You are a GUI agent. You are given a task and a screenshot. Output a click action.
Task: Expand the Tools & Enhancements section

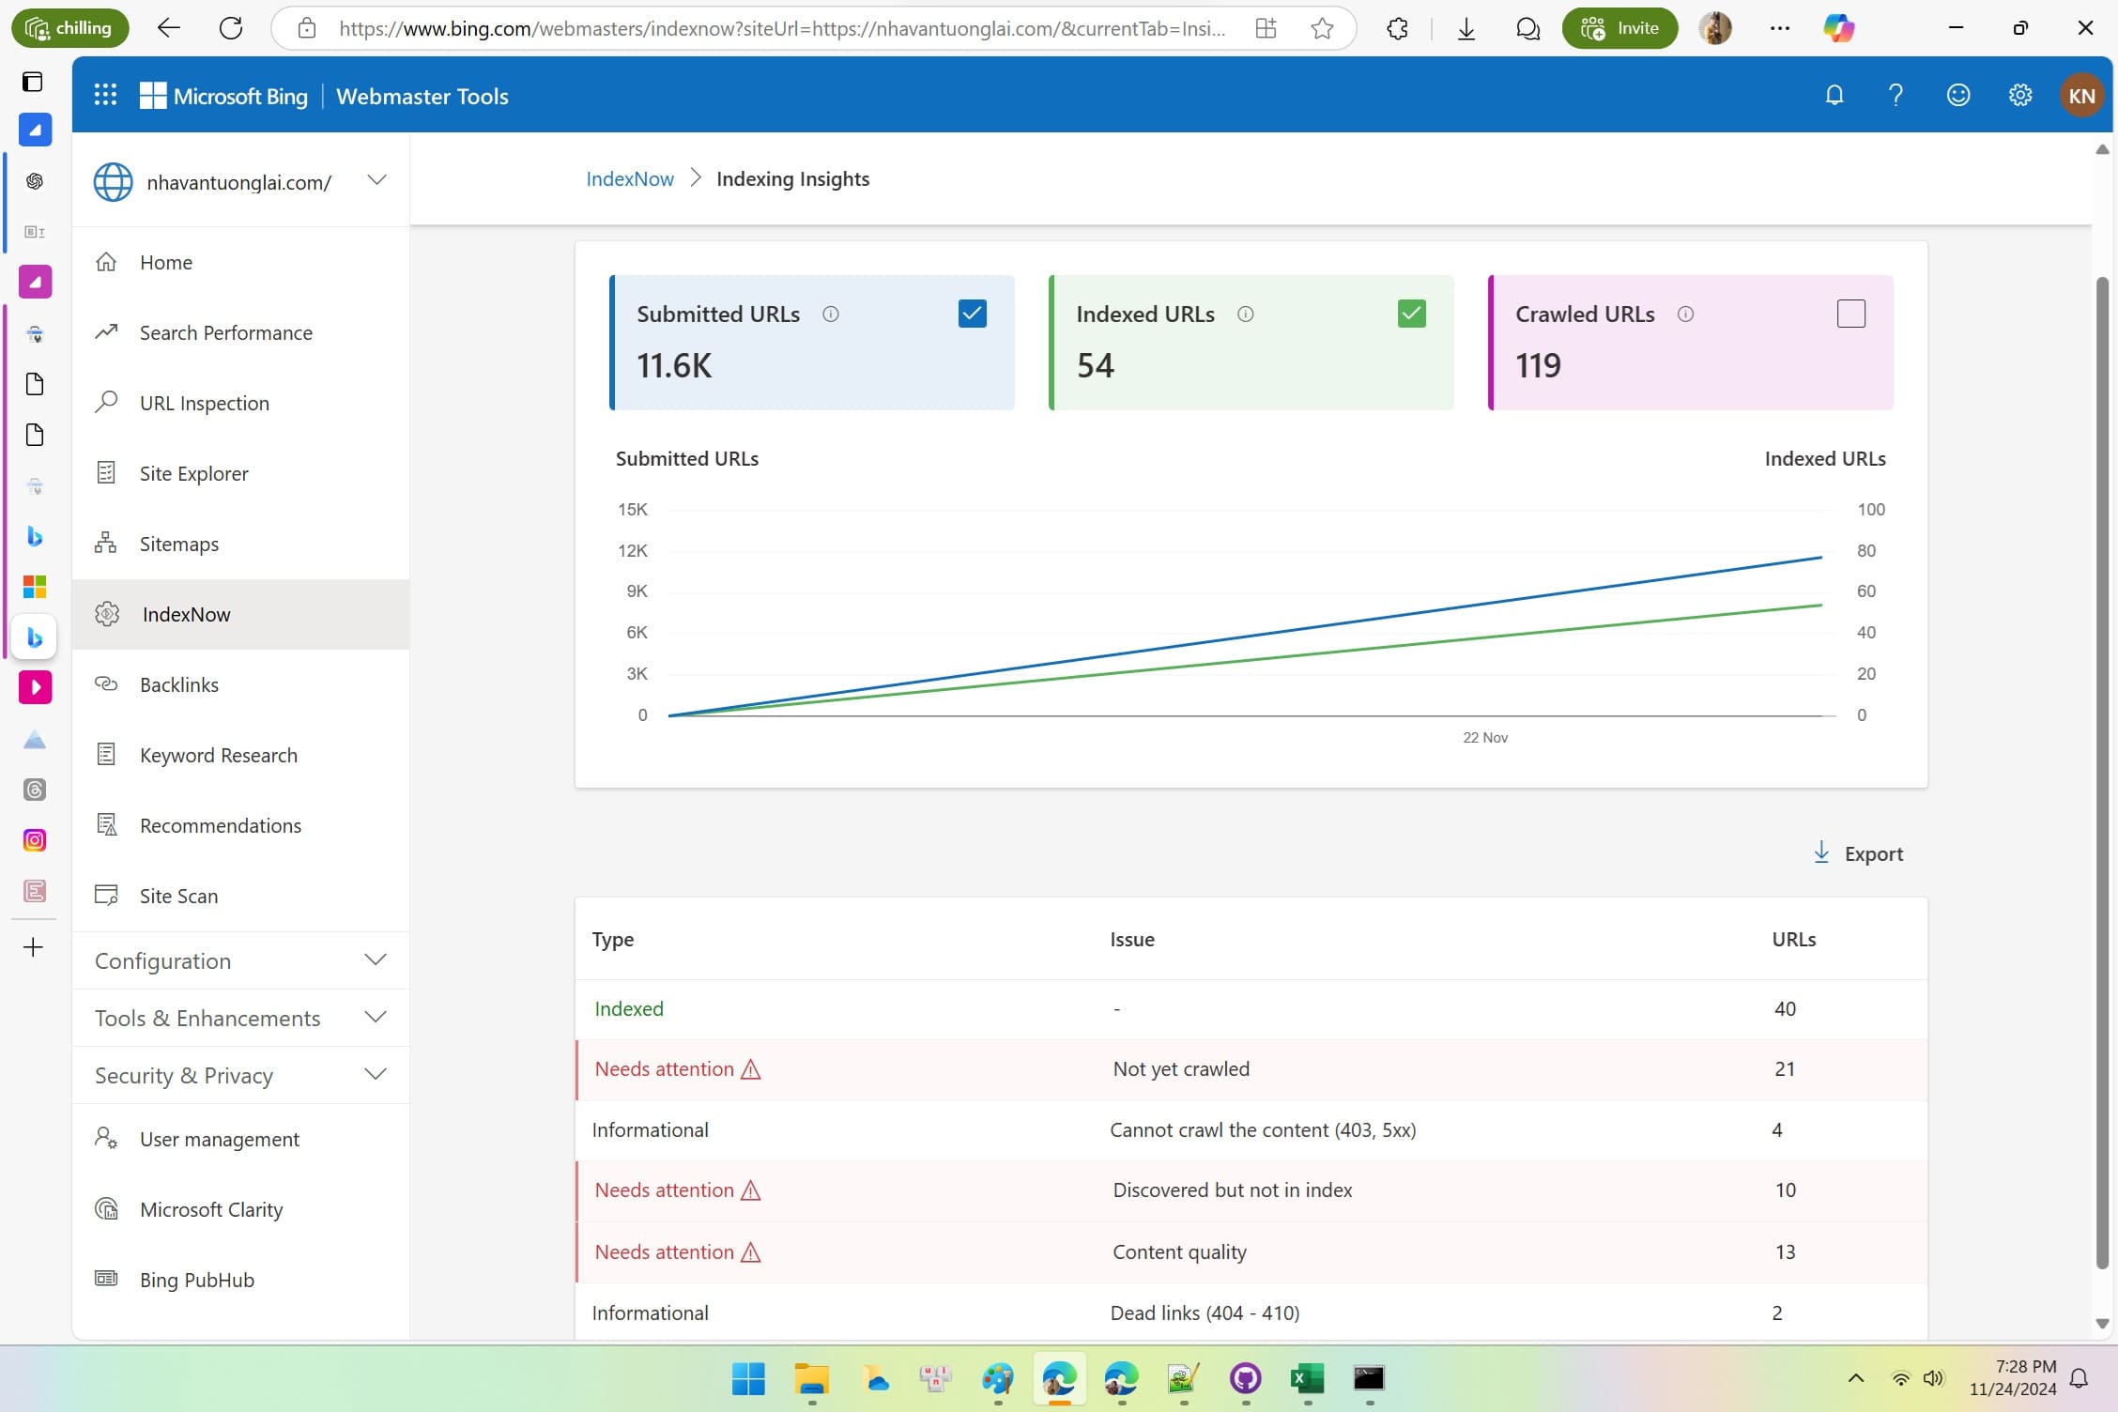point(240,1018)
